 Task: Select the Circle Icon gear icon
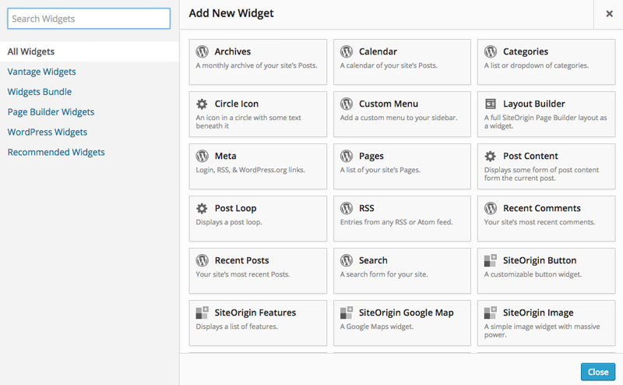[x=202, y=104]
